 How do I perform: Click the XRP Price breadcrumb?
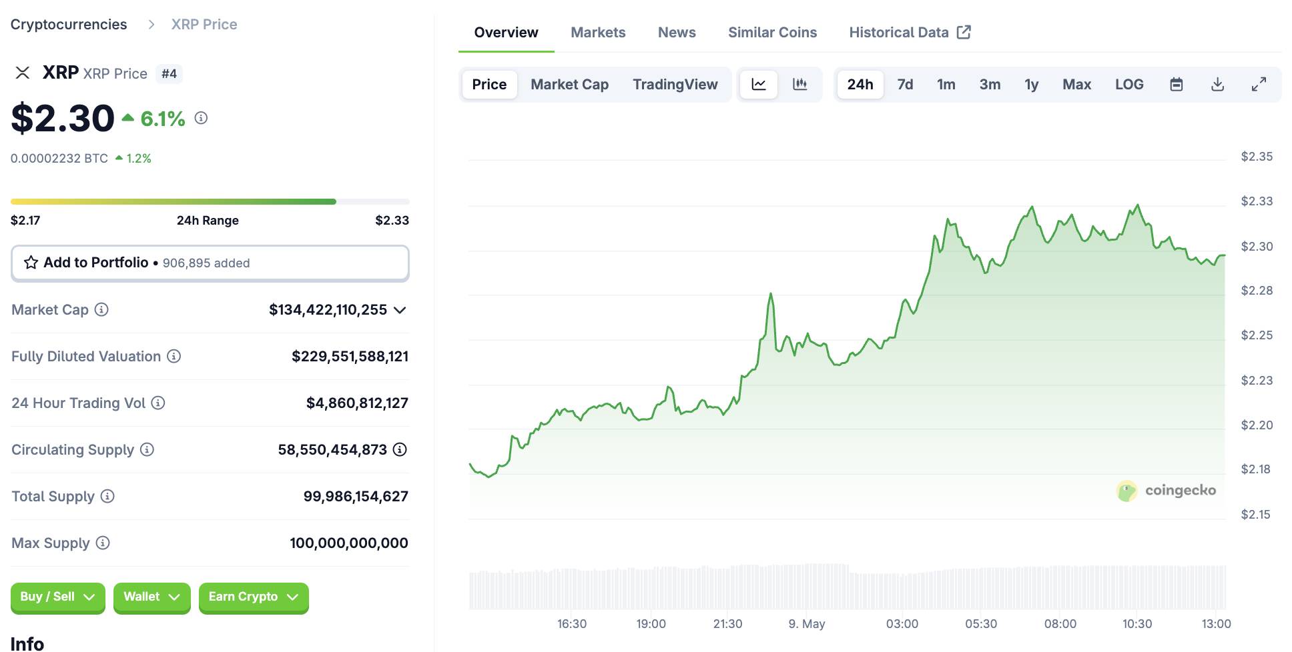(x=204, y=25)
